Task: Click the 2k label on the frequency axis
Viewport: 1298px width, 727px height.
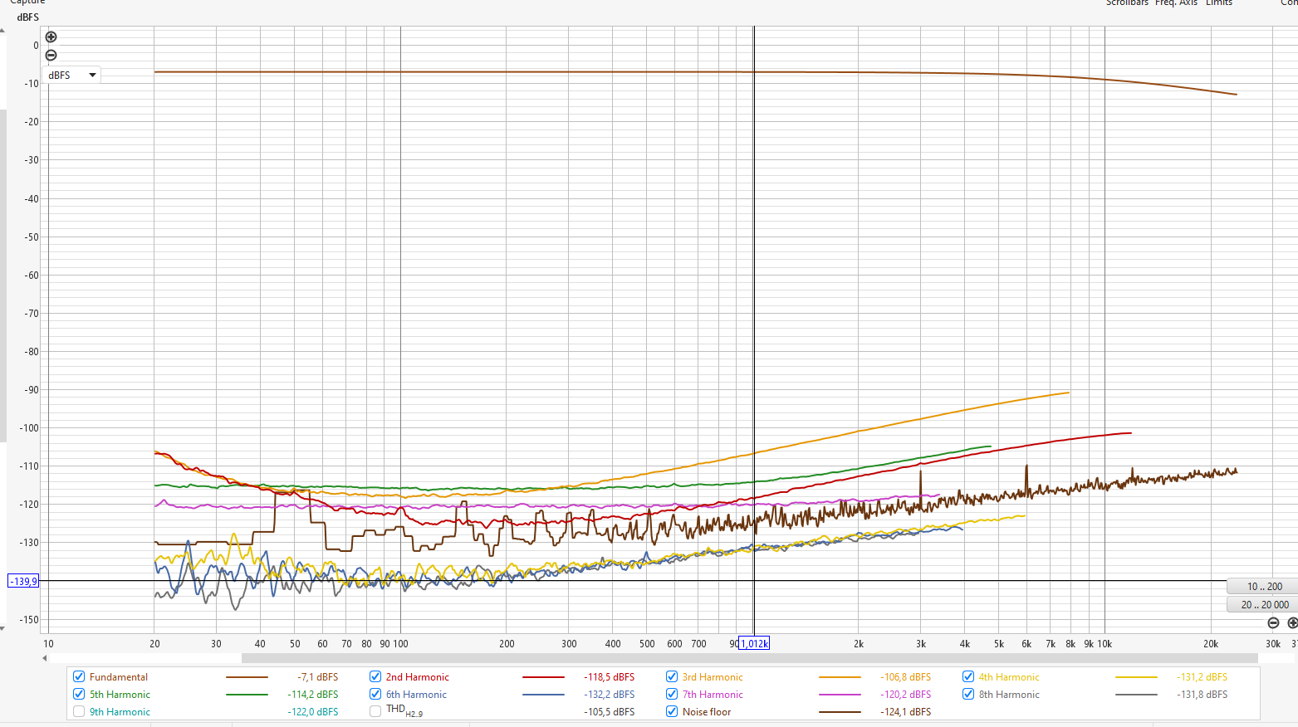Action: pos(859,644)
